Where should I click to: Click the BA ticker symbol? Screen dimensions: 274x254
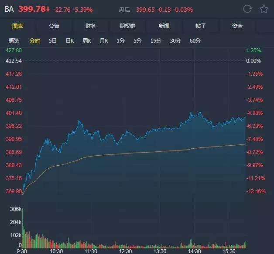pos(9,9)
